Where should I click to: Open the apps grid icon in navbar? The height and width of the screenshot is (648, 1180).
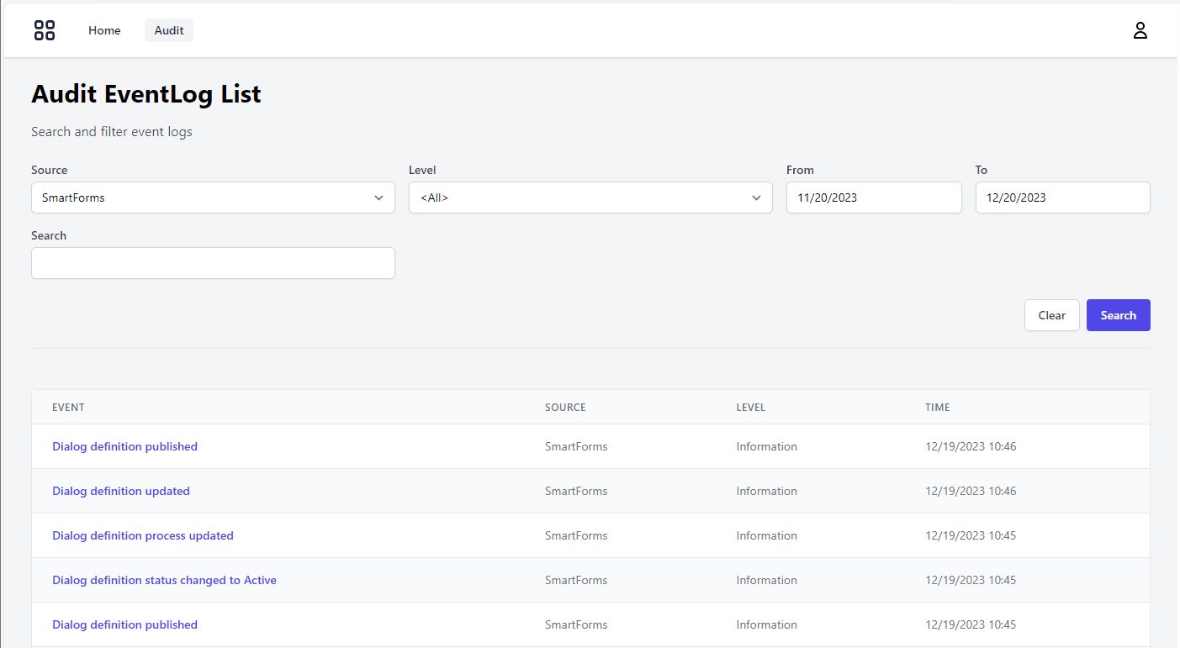(44, 30)
